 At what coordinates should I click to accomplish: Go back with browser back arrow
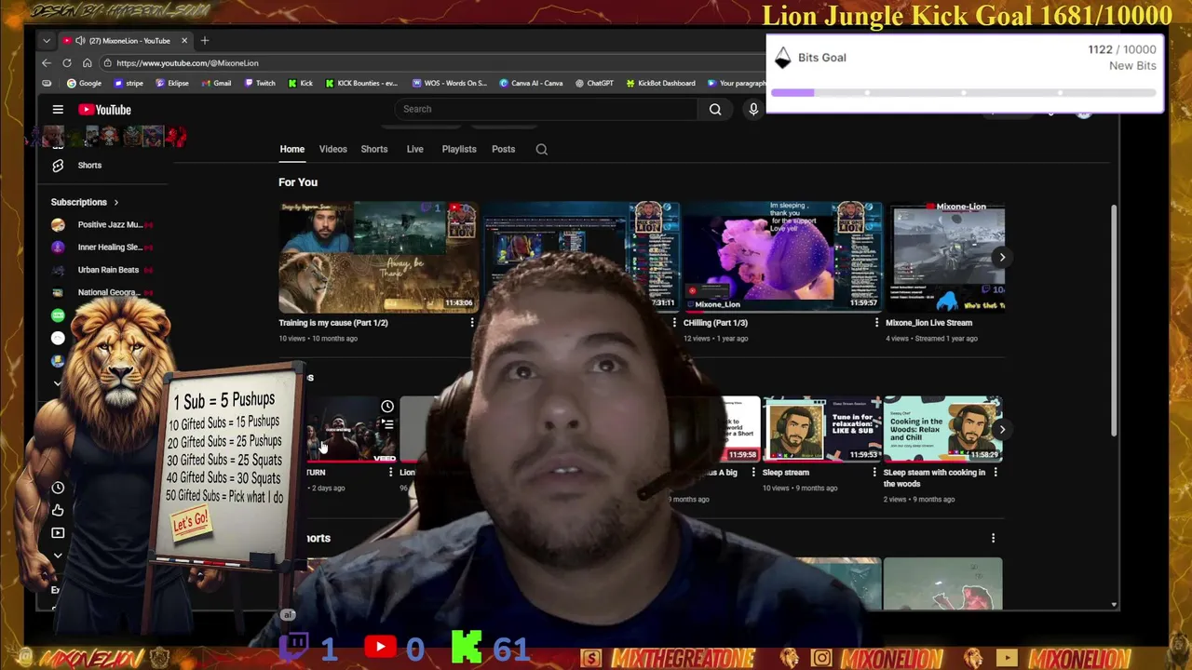pyautogui.click(x=47, y=62)
